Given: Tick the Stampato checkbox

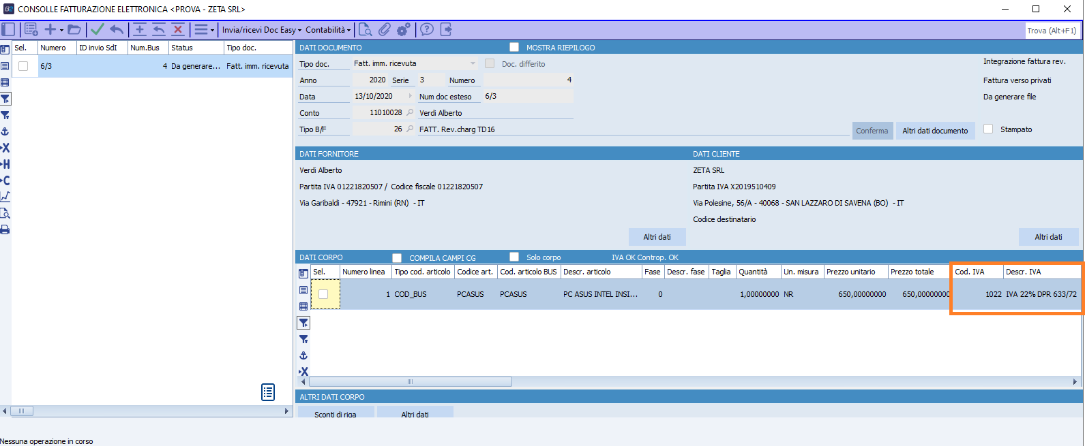Looking at the screenshot, I should (988, 129).
